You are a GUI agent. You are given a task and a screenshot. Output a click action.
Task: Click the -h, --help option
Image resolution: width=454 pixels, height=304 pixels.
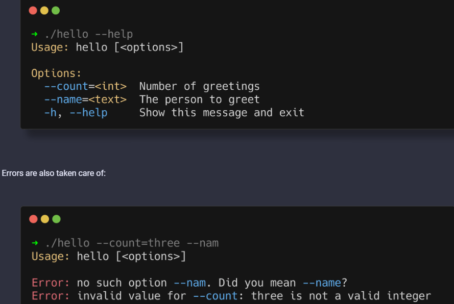pos(76,113)
